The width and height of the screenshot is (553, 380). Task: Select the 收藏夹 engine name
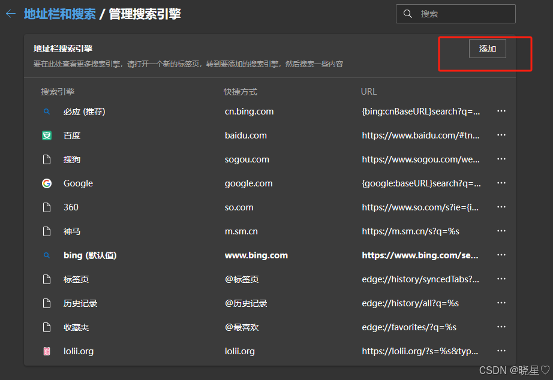tap(76, 327)
